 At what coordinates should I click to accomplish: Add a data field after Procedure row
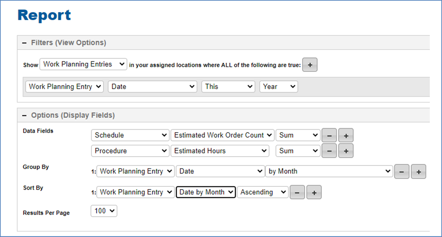(x=346, y=151)
